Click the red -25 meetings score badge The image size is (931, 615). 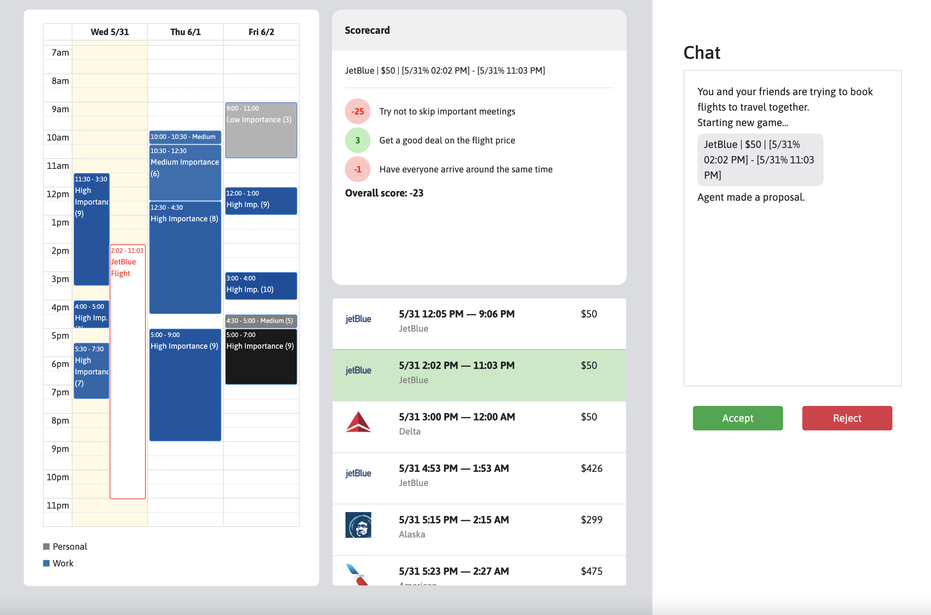pos(358,112)
